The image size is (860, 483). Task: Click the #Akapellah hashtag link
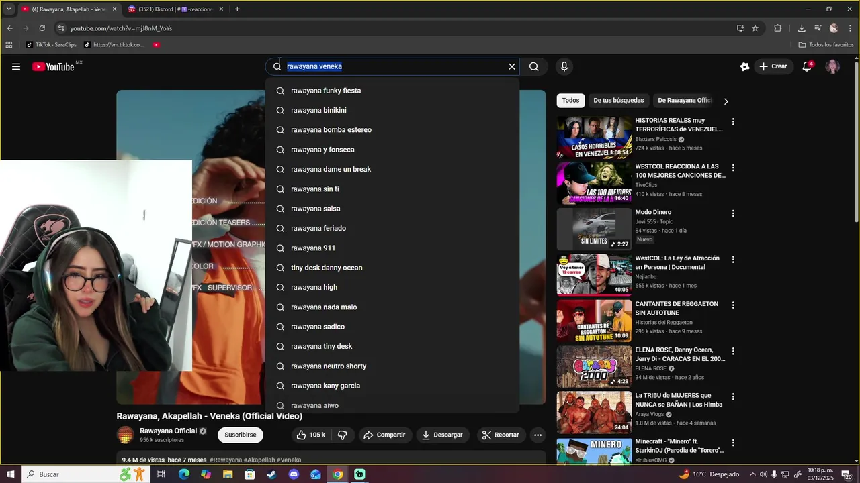[x=259, y=460]
